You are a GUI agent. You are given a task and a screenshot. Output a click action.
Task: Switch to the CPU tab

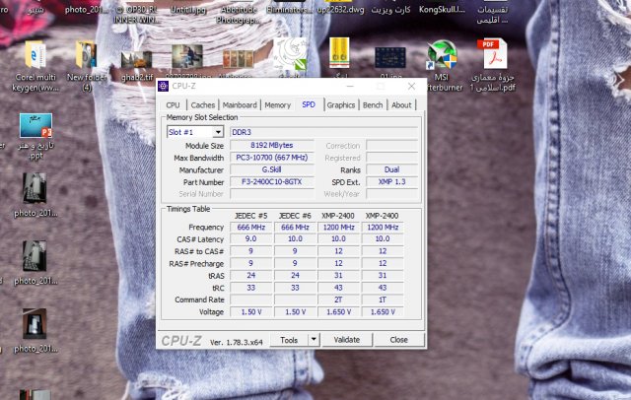(173, 104)
